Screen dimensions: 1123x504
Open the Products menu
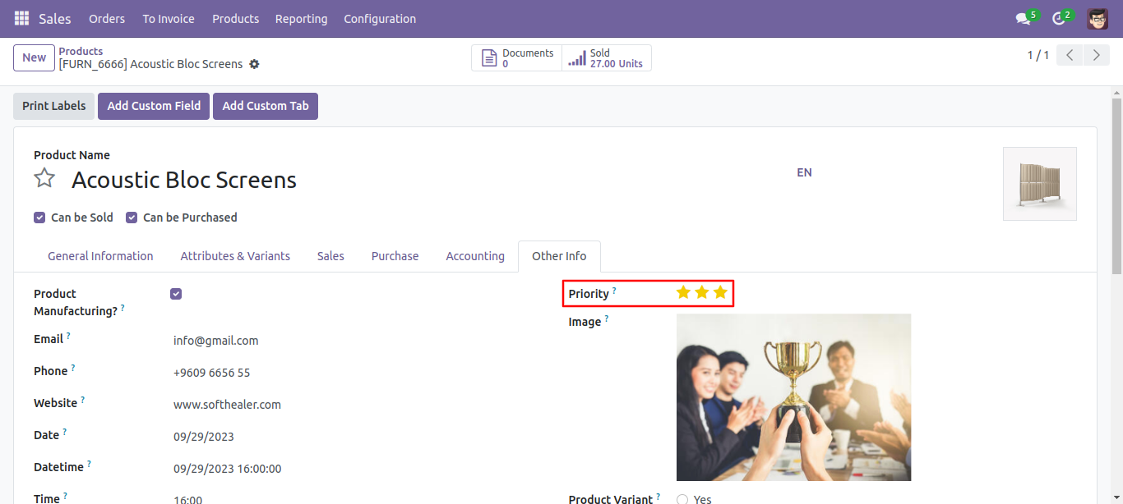pos(235,18)
